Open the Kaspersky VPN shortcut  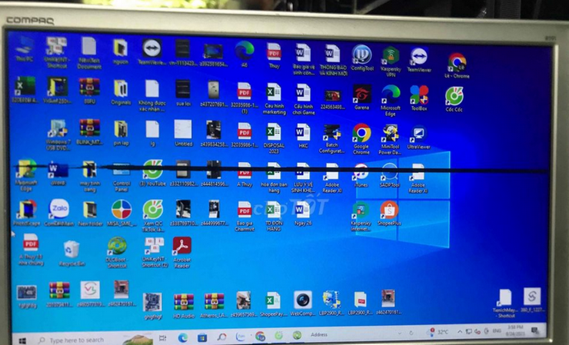tap(391, 62)
